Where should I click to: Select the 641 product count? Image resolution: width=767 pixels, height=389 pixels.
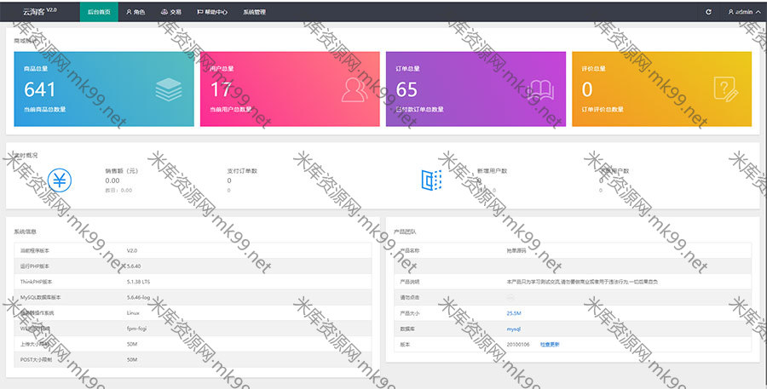(39, 89)
